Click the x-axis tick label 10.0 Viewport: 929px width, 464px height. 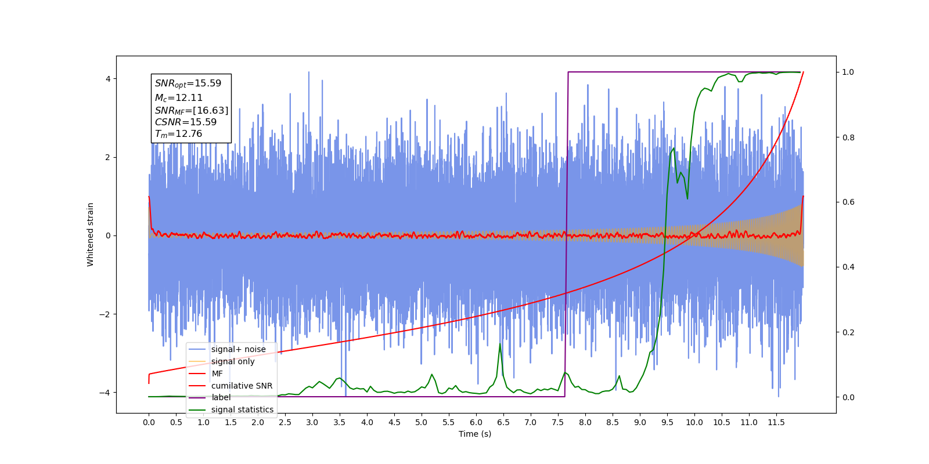pos(694,422)
